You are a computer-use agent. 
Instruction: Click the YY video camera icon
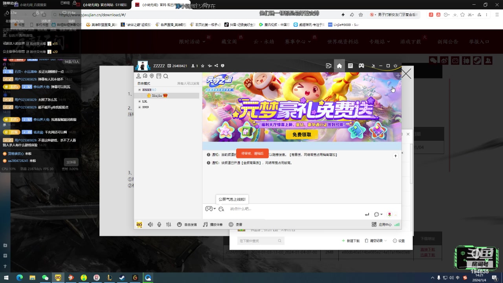[329, 66]
